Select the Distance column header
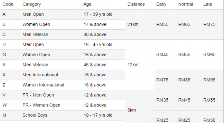This screenshot has width=224, height=123. click(x=136, y=4)
